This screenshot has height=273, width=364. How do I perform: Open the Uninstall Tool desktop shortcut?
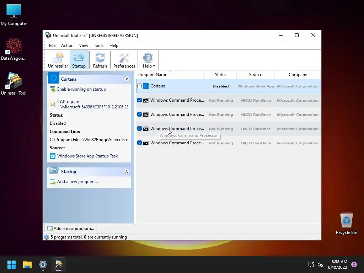14,84
